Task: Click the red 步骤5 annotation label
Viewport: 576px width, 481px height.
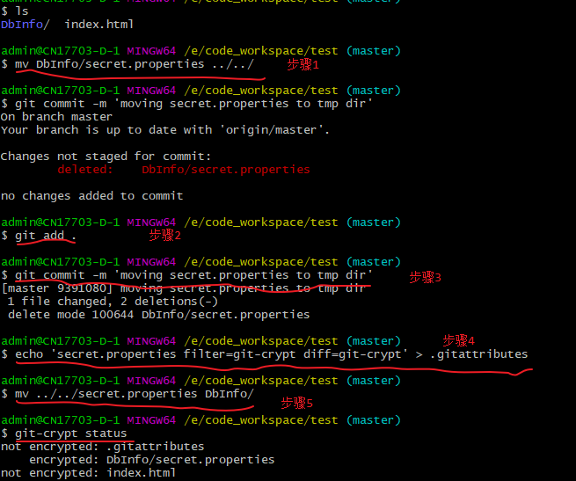Action: 298,402
